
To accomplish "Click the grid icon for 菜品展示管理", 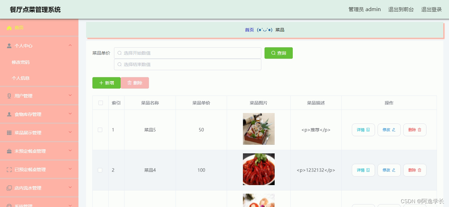I will (9, 133).
